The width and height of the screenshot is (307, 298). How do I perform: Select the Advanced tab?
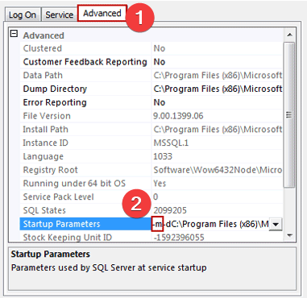pyautogui.click(x=102, y=13)
